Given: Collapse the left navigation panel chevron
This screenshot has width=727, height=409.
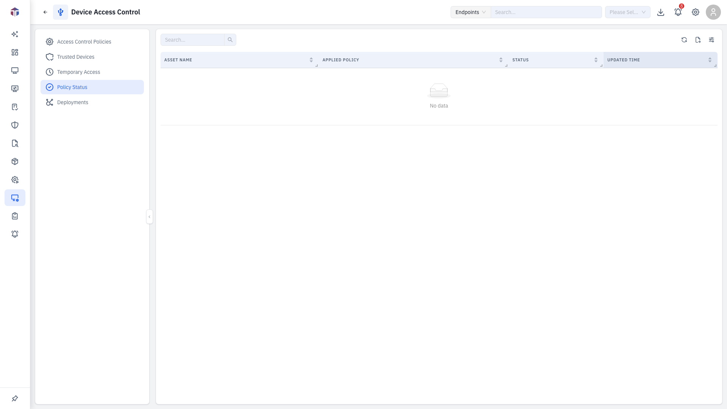Looking at the screenshot, I should tap(150, 217).
